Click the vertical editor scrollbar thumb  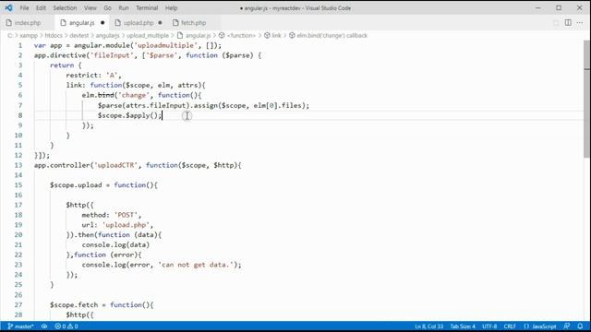point(587,99)
